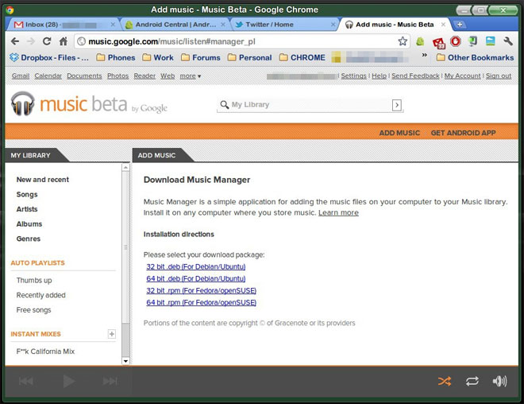Open the Chrome home button

[64, 41]
